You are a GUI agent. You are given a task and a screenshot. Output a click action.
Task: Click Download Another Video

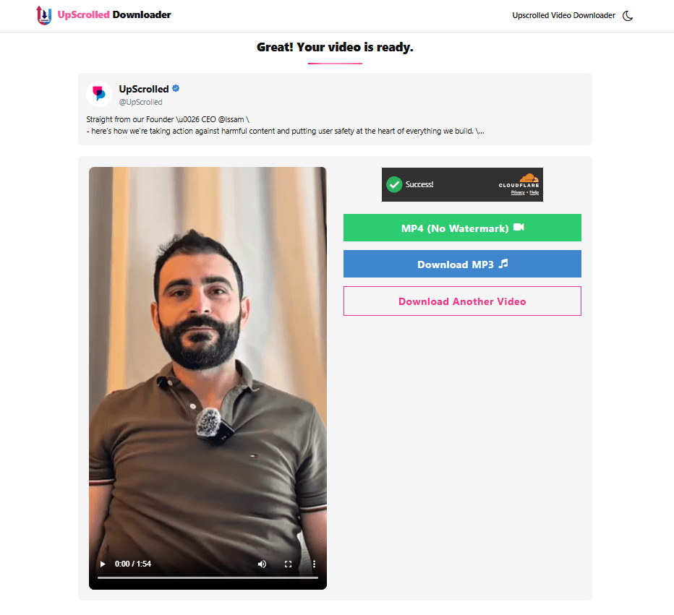[x=462, y=301]
